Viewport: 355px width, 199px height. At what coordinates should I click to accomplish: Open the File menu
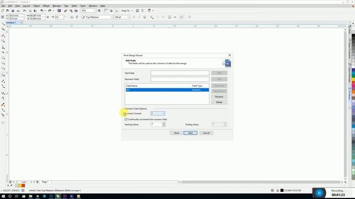point(3,6)
